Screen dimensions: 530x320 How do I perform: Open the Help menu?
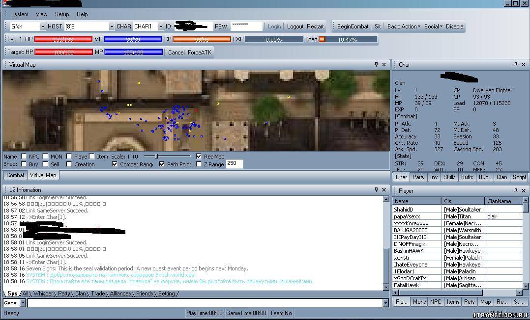[x=82, y=14]
